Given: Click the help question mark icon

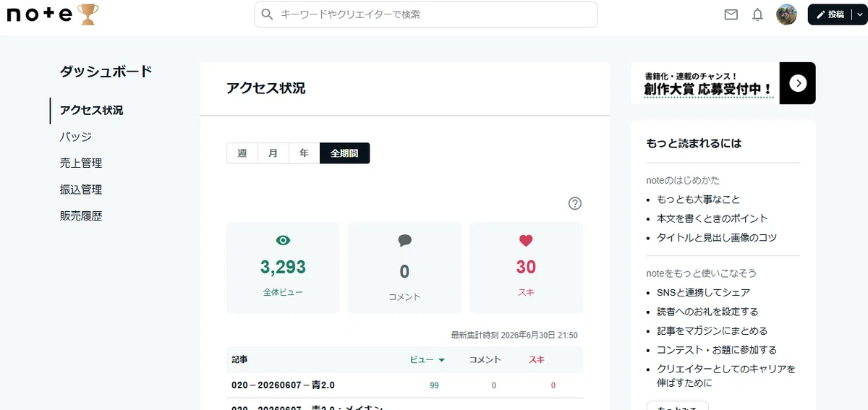Looking at the screenshot, I should coord(575,204).
